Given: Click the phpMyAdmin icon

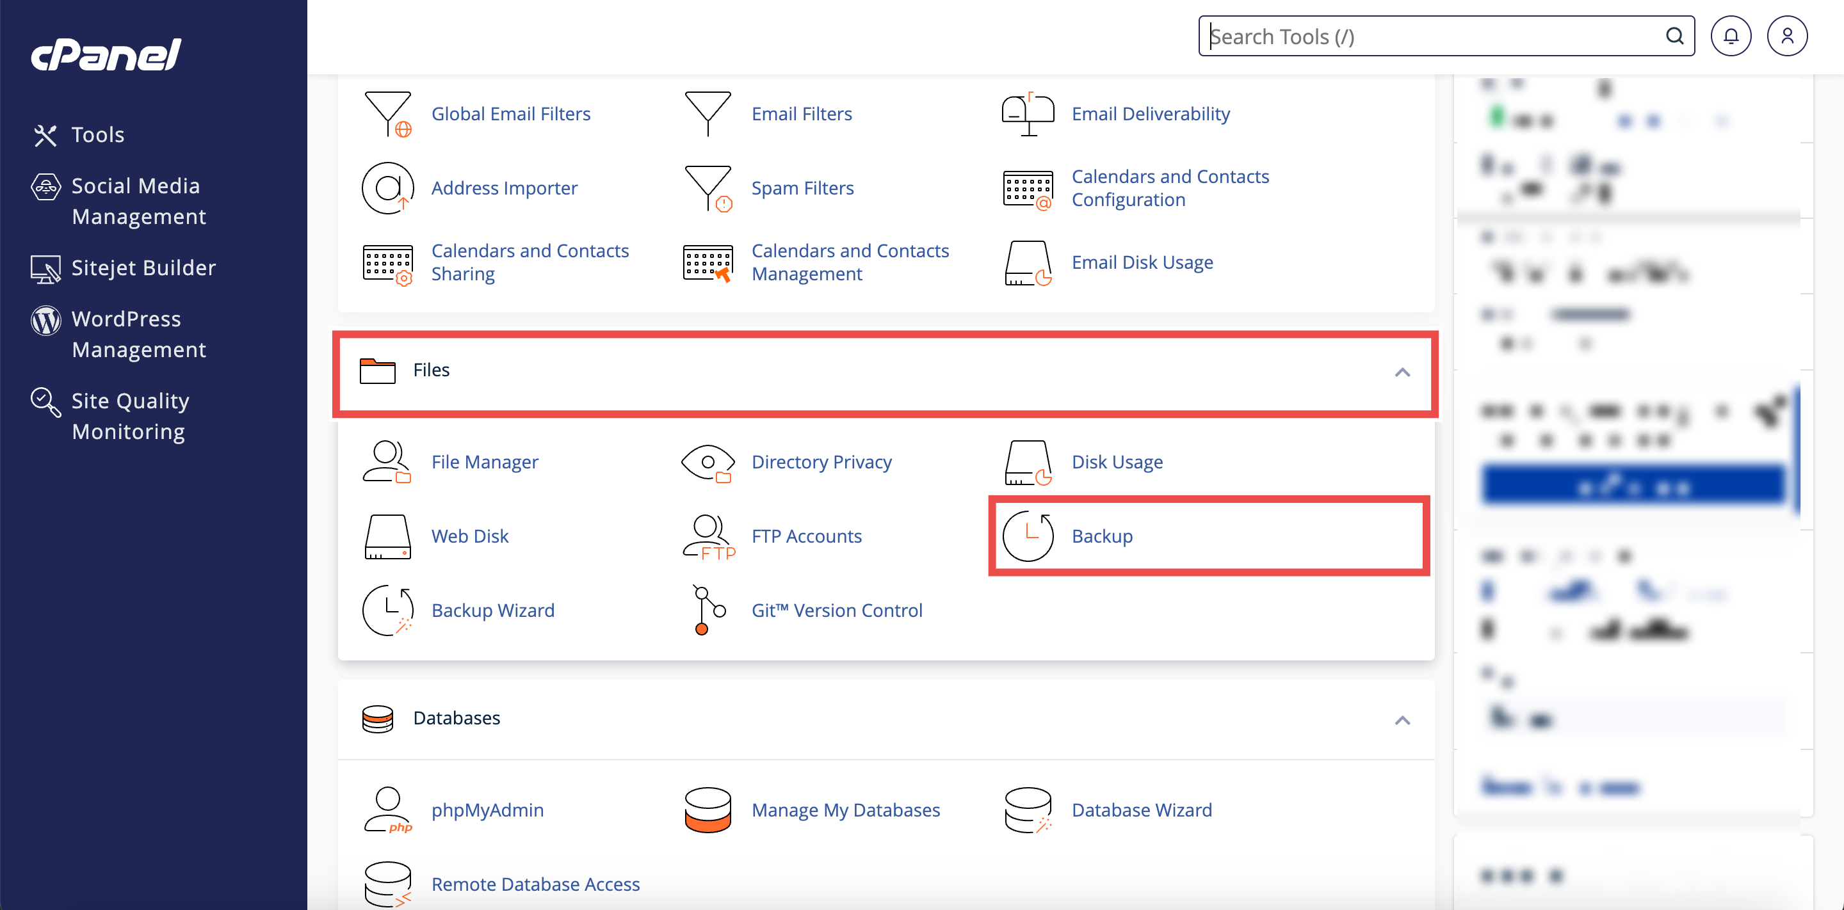Looking at the screenshot, I should click(x=387, y=810).
